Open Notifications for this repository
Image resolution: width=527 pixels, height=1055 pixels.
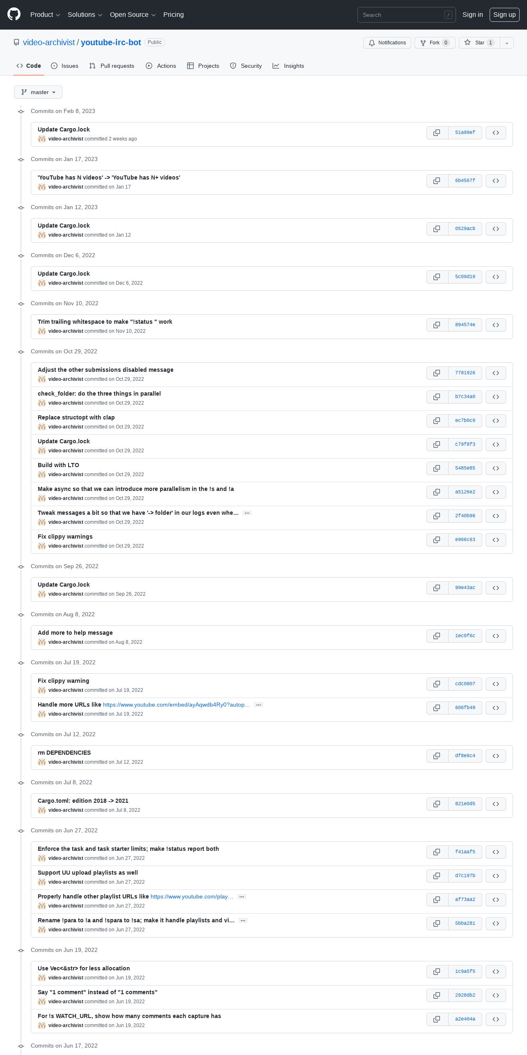pyautogui.click(x=387, y=43)
